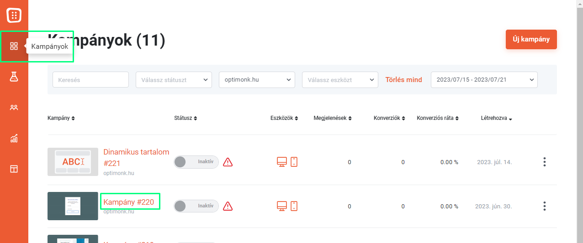This screenshot has width=583, height=243.
Task: Click the mobile device icon for Dinamikus tartalom #221
Action: coord(294,162)
